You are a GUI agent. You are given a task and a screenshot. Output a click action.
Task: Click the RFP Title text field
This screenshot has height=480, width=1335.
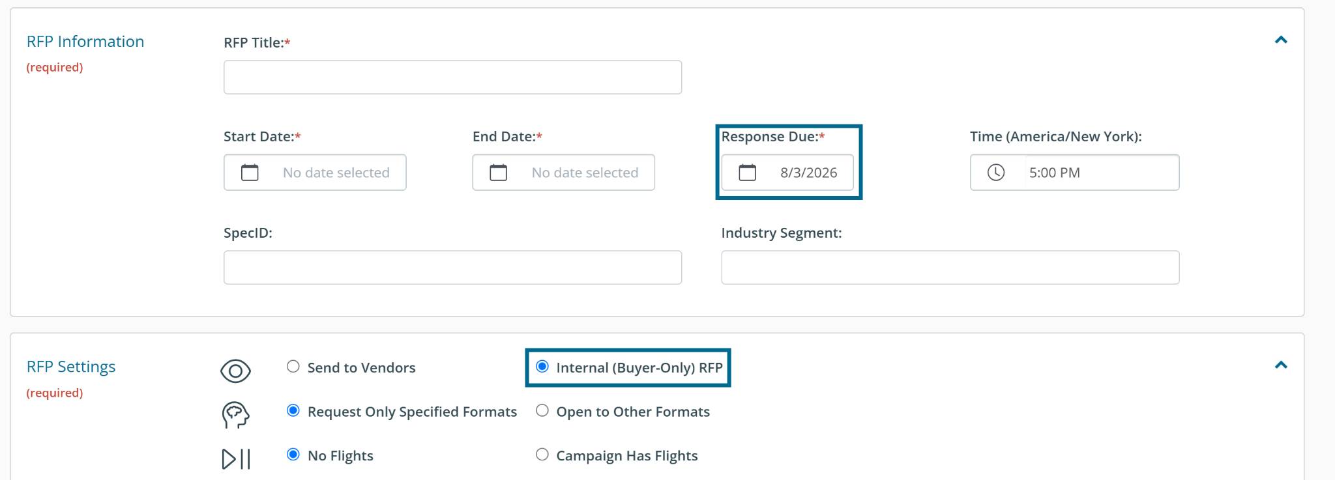[x=452, y=78]
